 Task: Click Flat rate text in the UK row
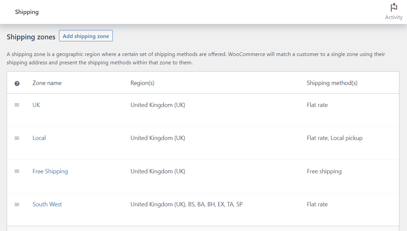click(x=317, y=105)
